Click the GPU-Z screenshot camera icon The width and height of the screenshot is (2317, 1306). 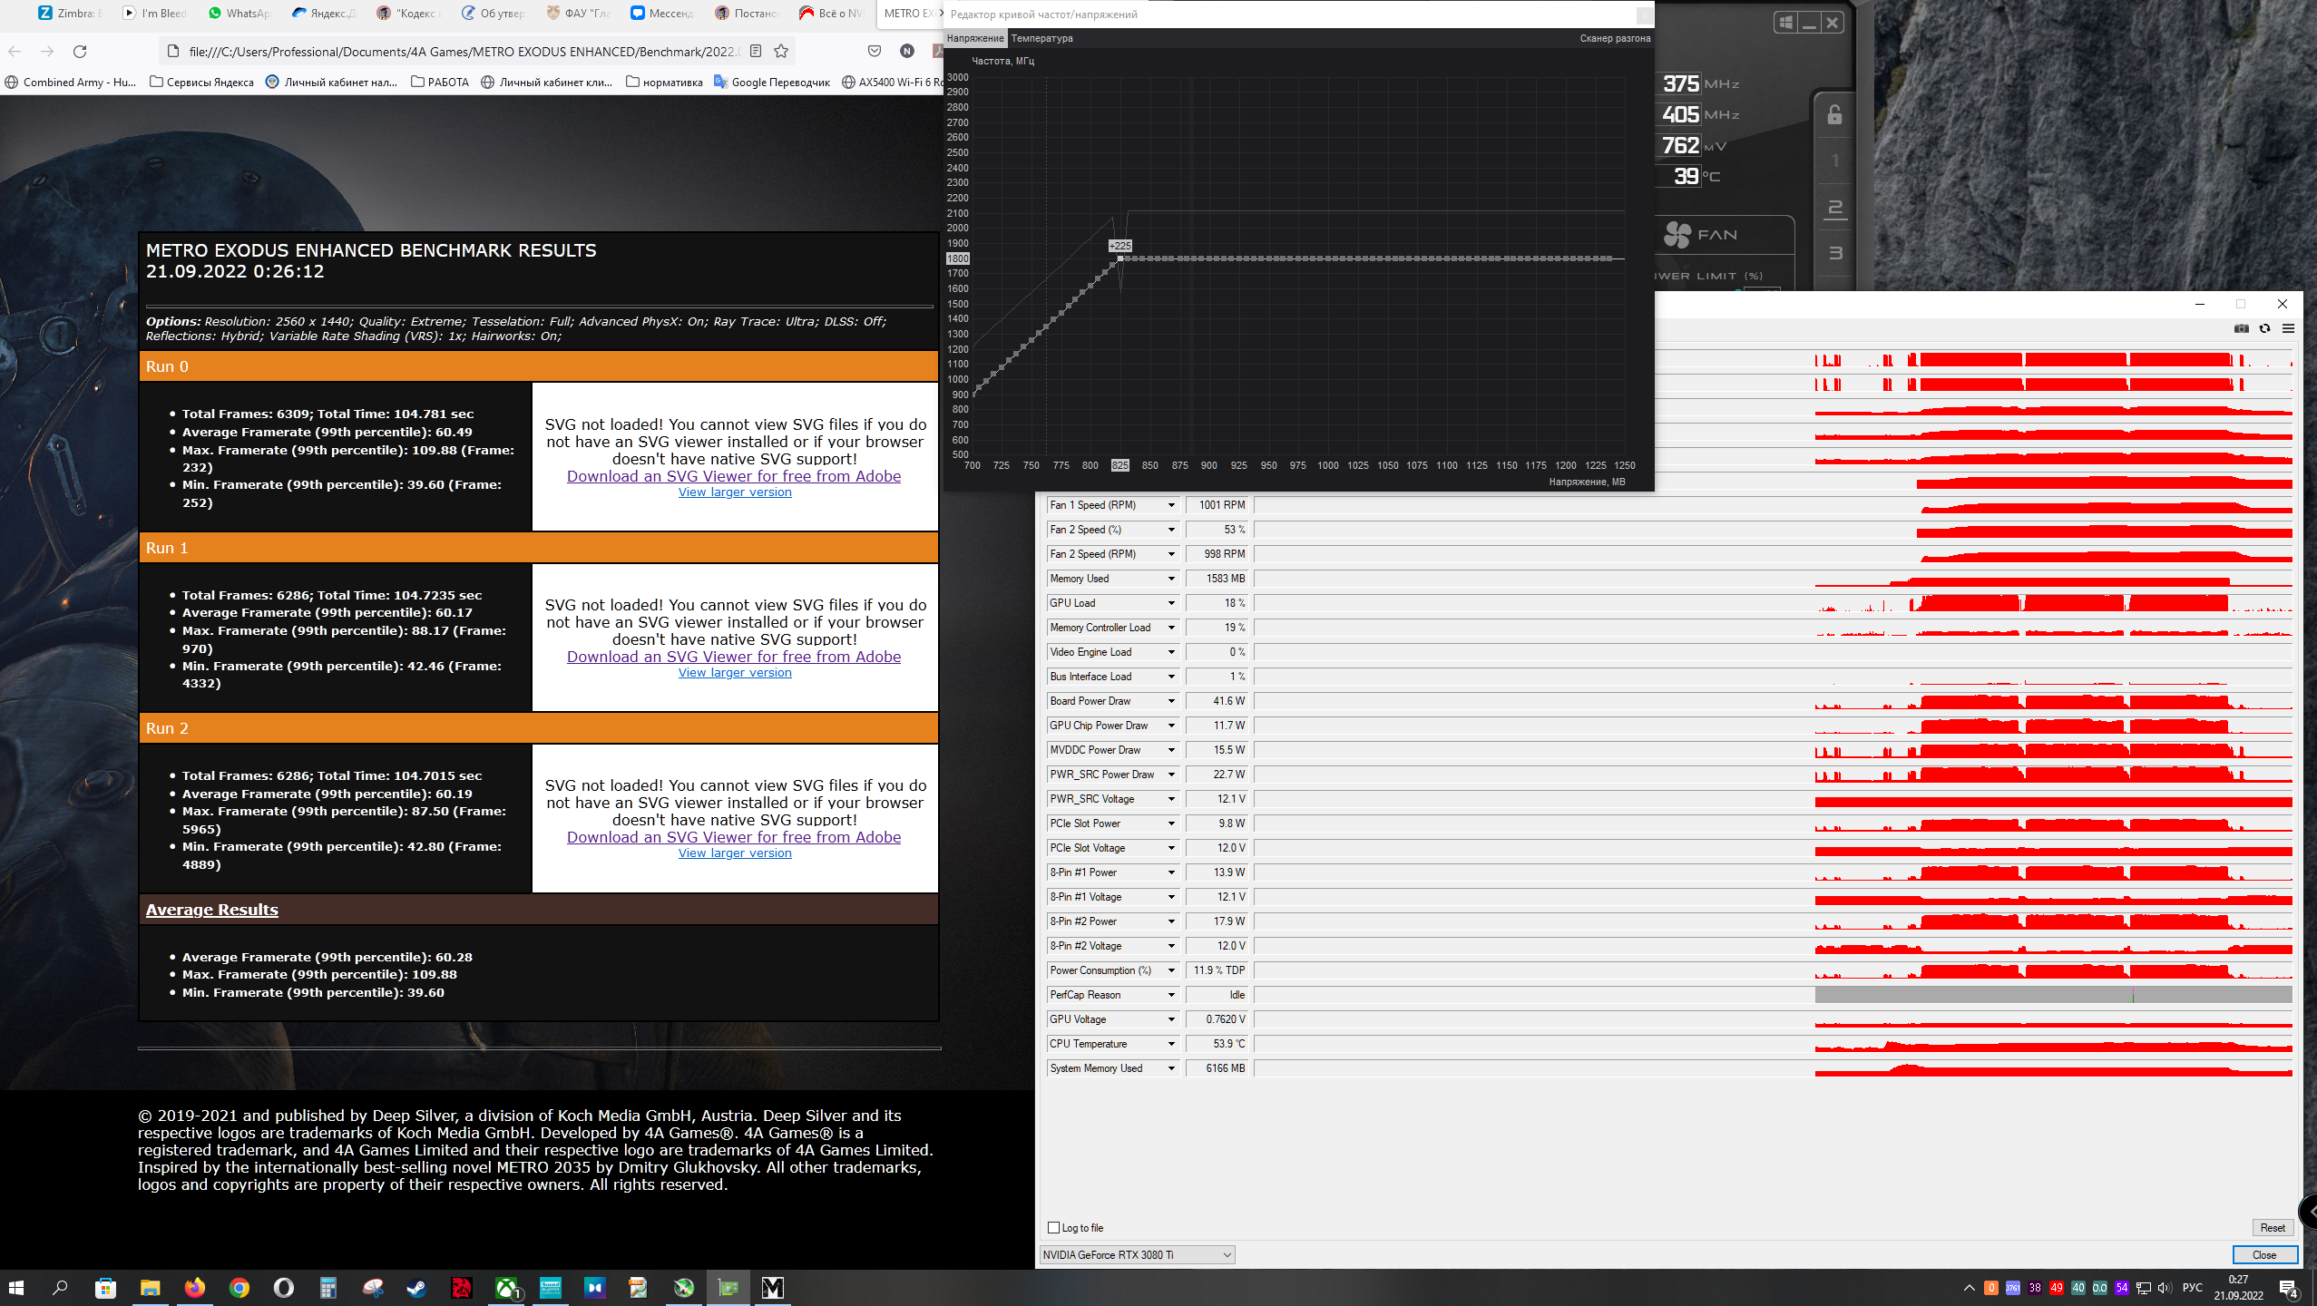coord(2242,328)
